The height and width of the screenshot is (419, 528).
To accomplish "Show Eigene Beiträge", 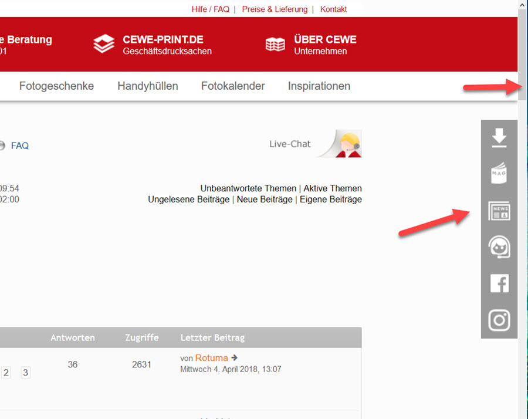I will [331, 200].
